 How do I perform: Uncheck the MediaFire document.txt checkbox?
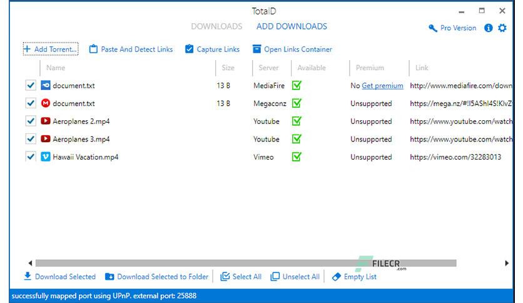click(31, 85)
